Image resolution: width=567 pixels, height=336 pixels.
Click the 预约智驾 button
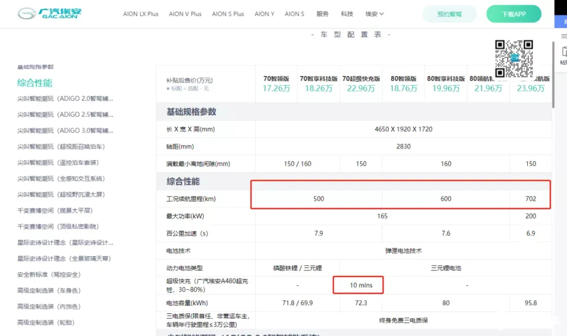click(449, 14)
